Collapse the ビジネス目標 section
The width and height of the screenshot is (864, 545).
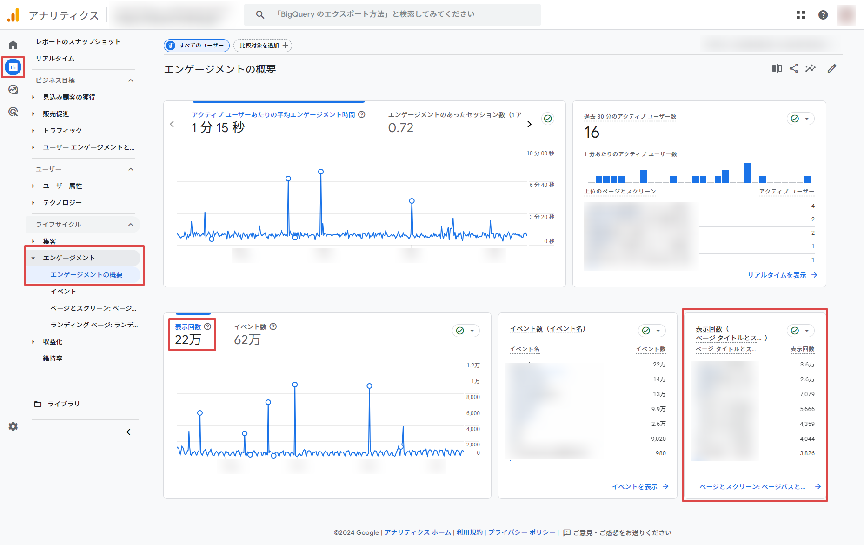[x=131, y=80]
